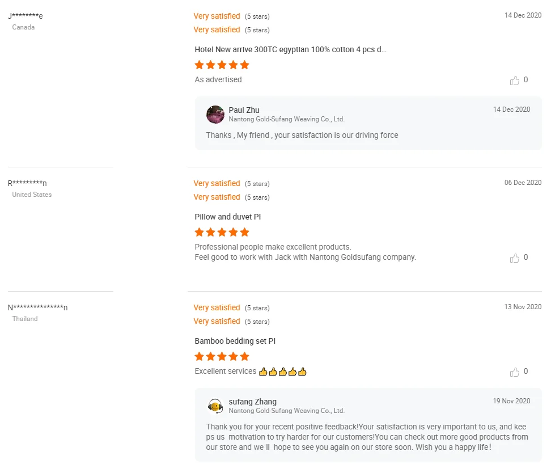Image resolution: width=551 pixels, height=468 pixels.
Task: Click the like count next to "As advertised" thumbs-up
Action: pos(526,80)
